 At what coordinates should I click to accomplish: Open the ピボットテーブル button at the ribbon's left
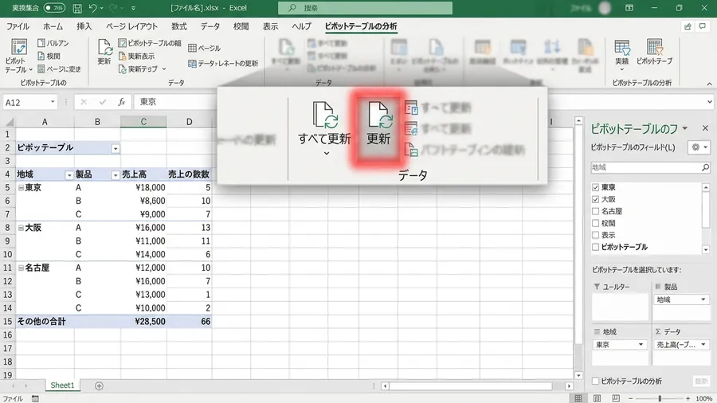[18, 57]
